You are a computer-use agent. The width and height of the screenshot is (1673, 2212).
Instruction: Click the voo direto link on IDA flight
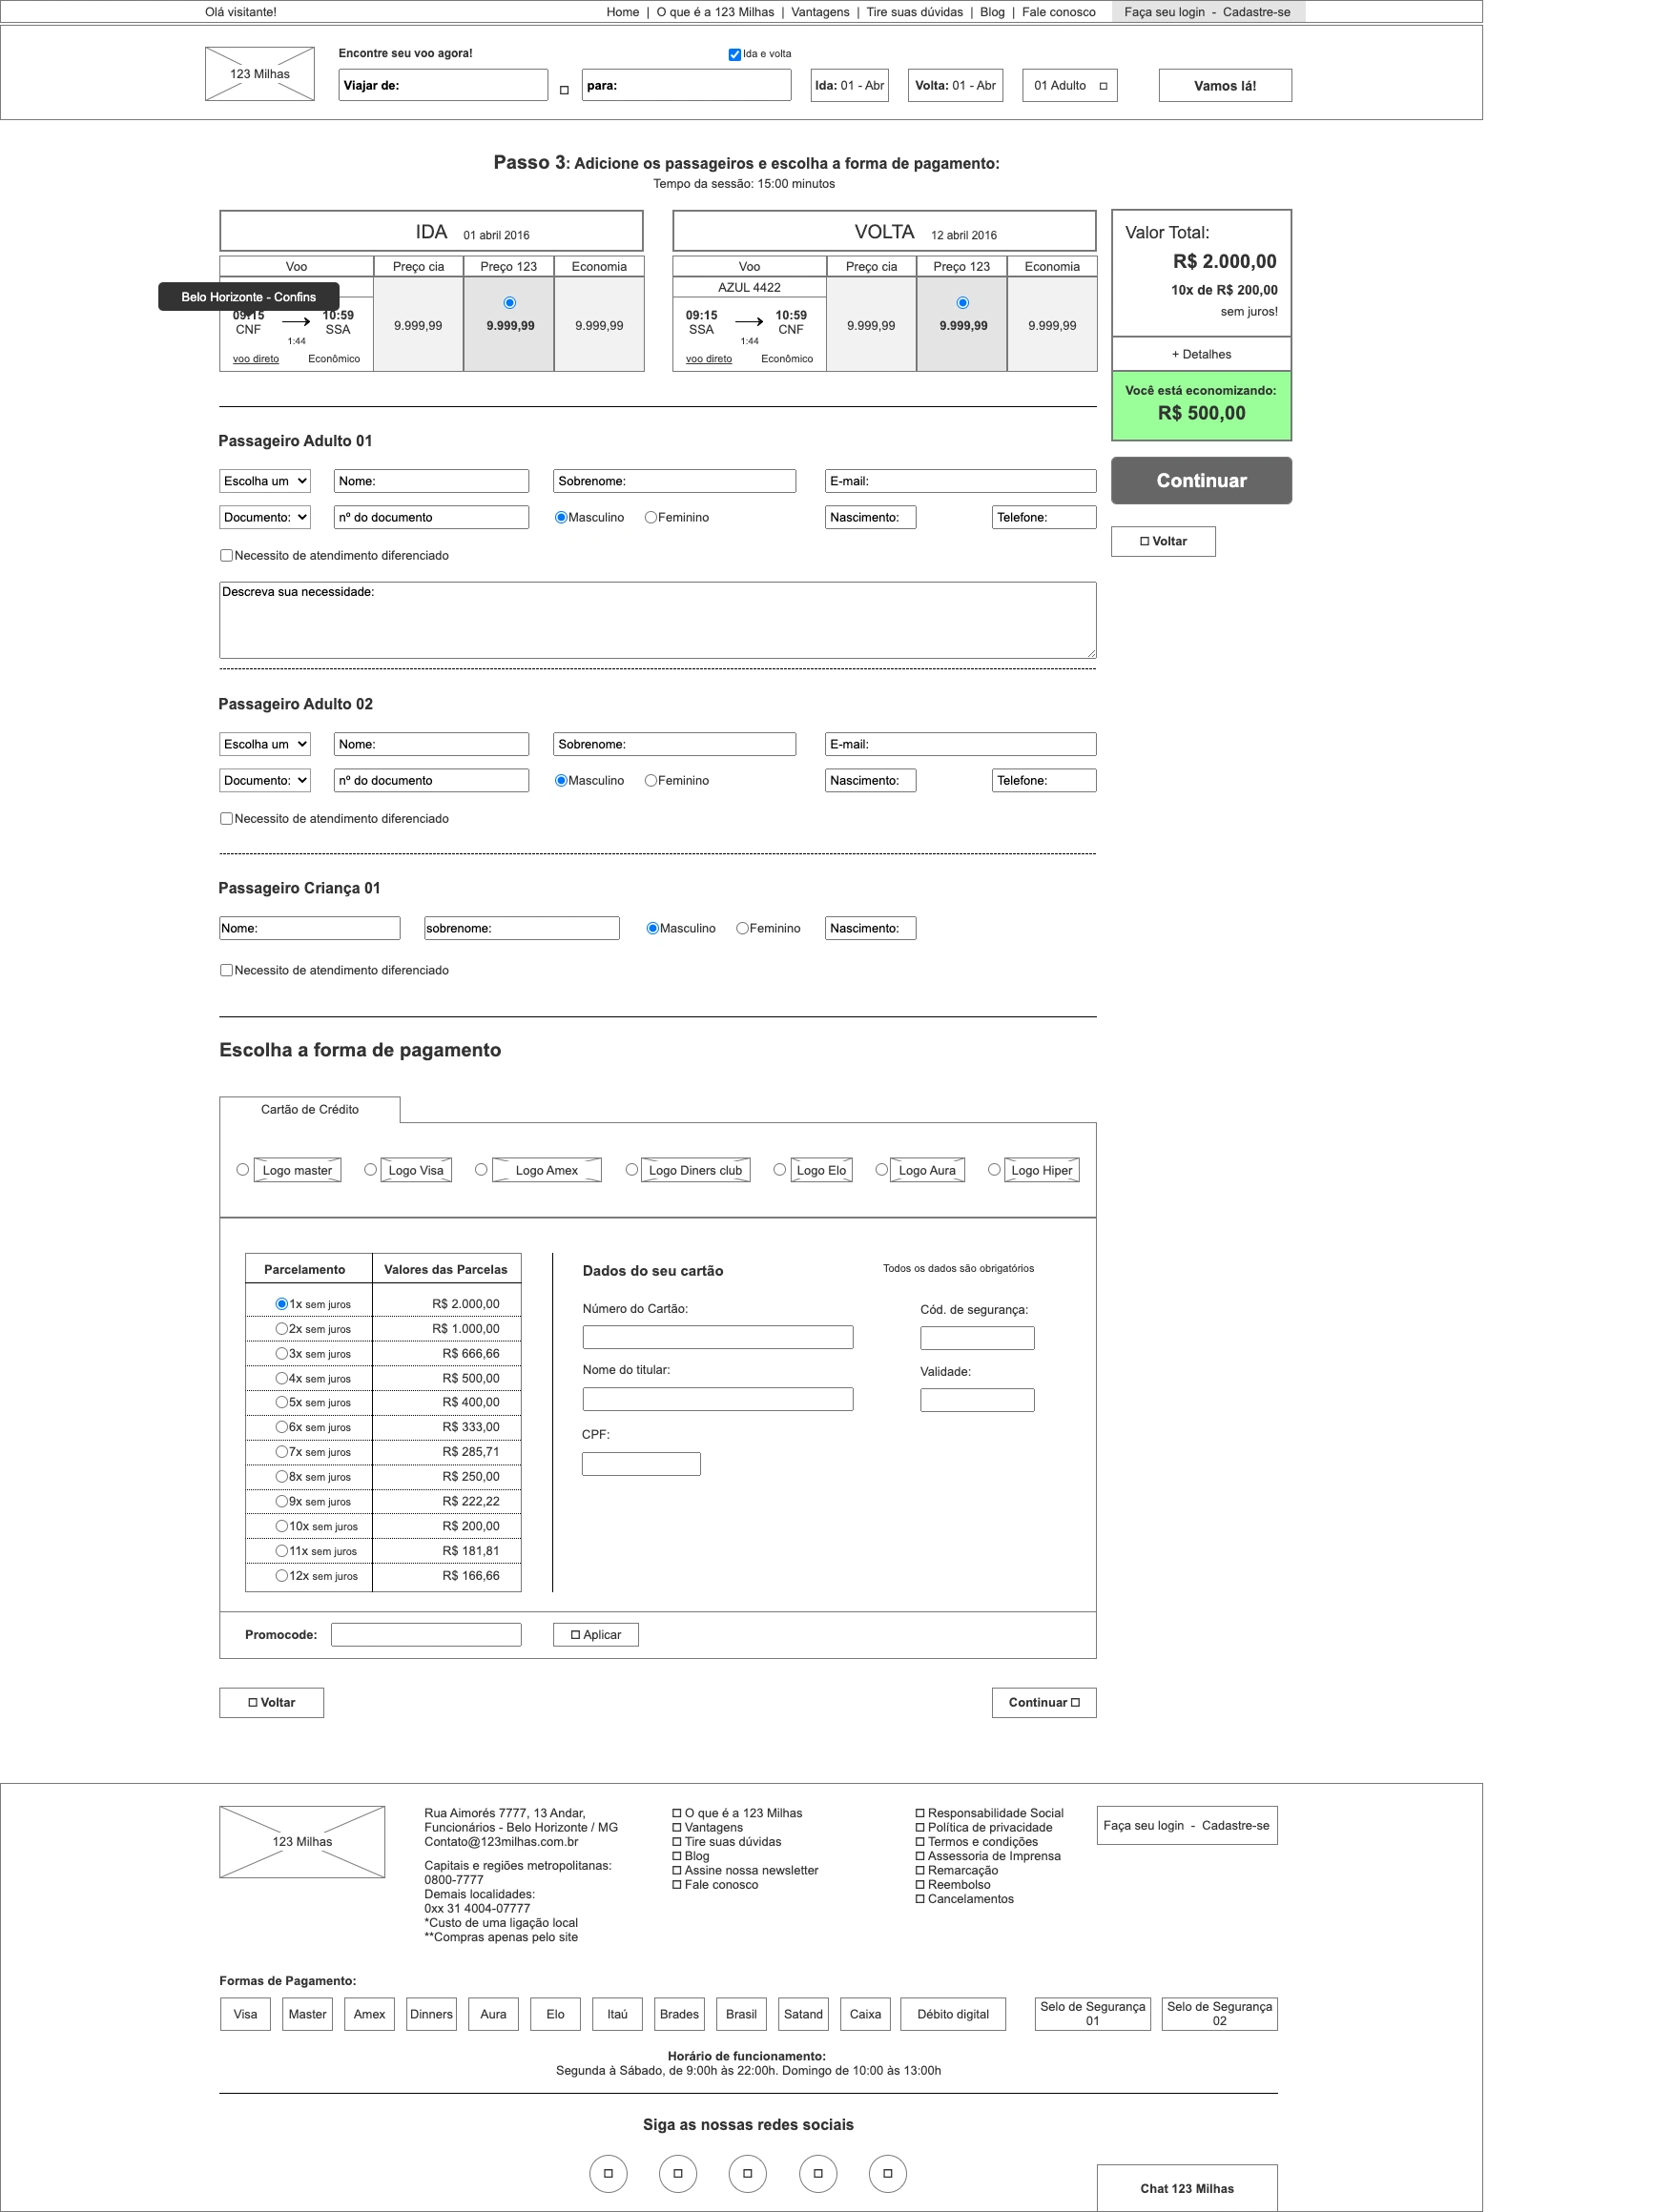tap(257, 359)
